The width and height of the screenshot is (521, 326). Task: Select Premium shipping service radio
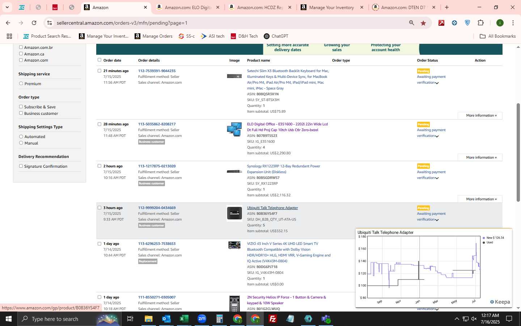pos(21,83)
